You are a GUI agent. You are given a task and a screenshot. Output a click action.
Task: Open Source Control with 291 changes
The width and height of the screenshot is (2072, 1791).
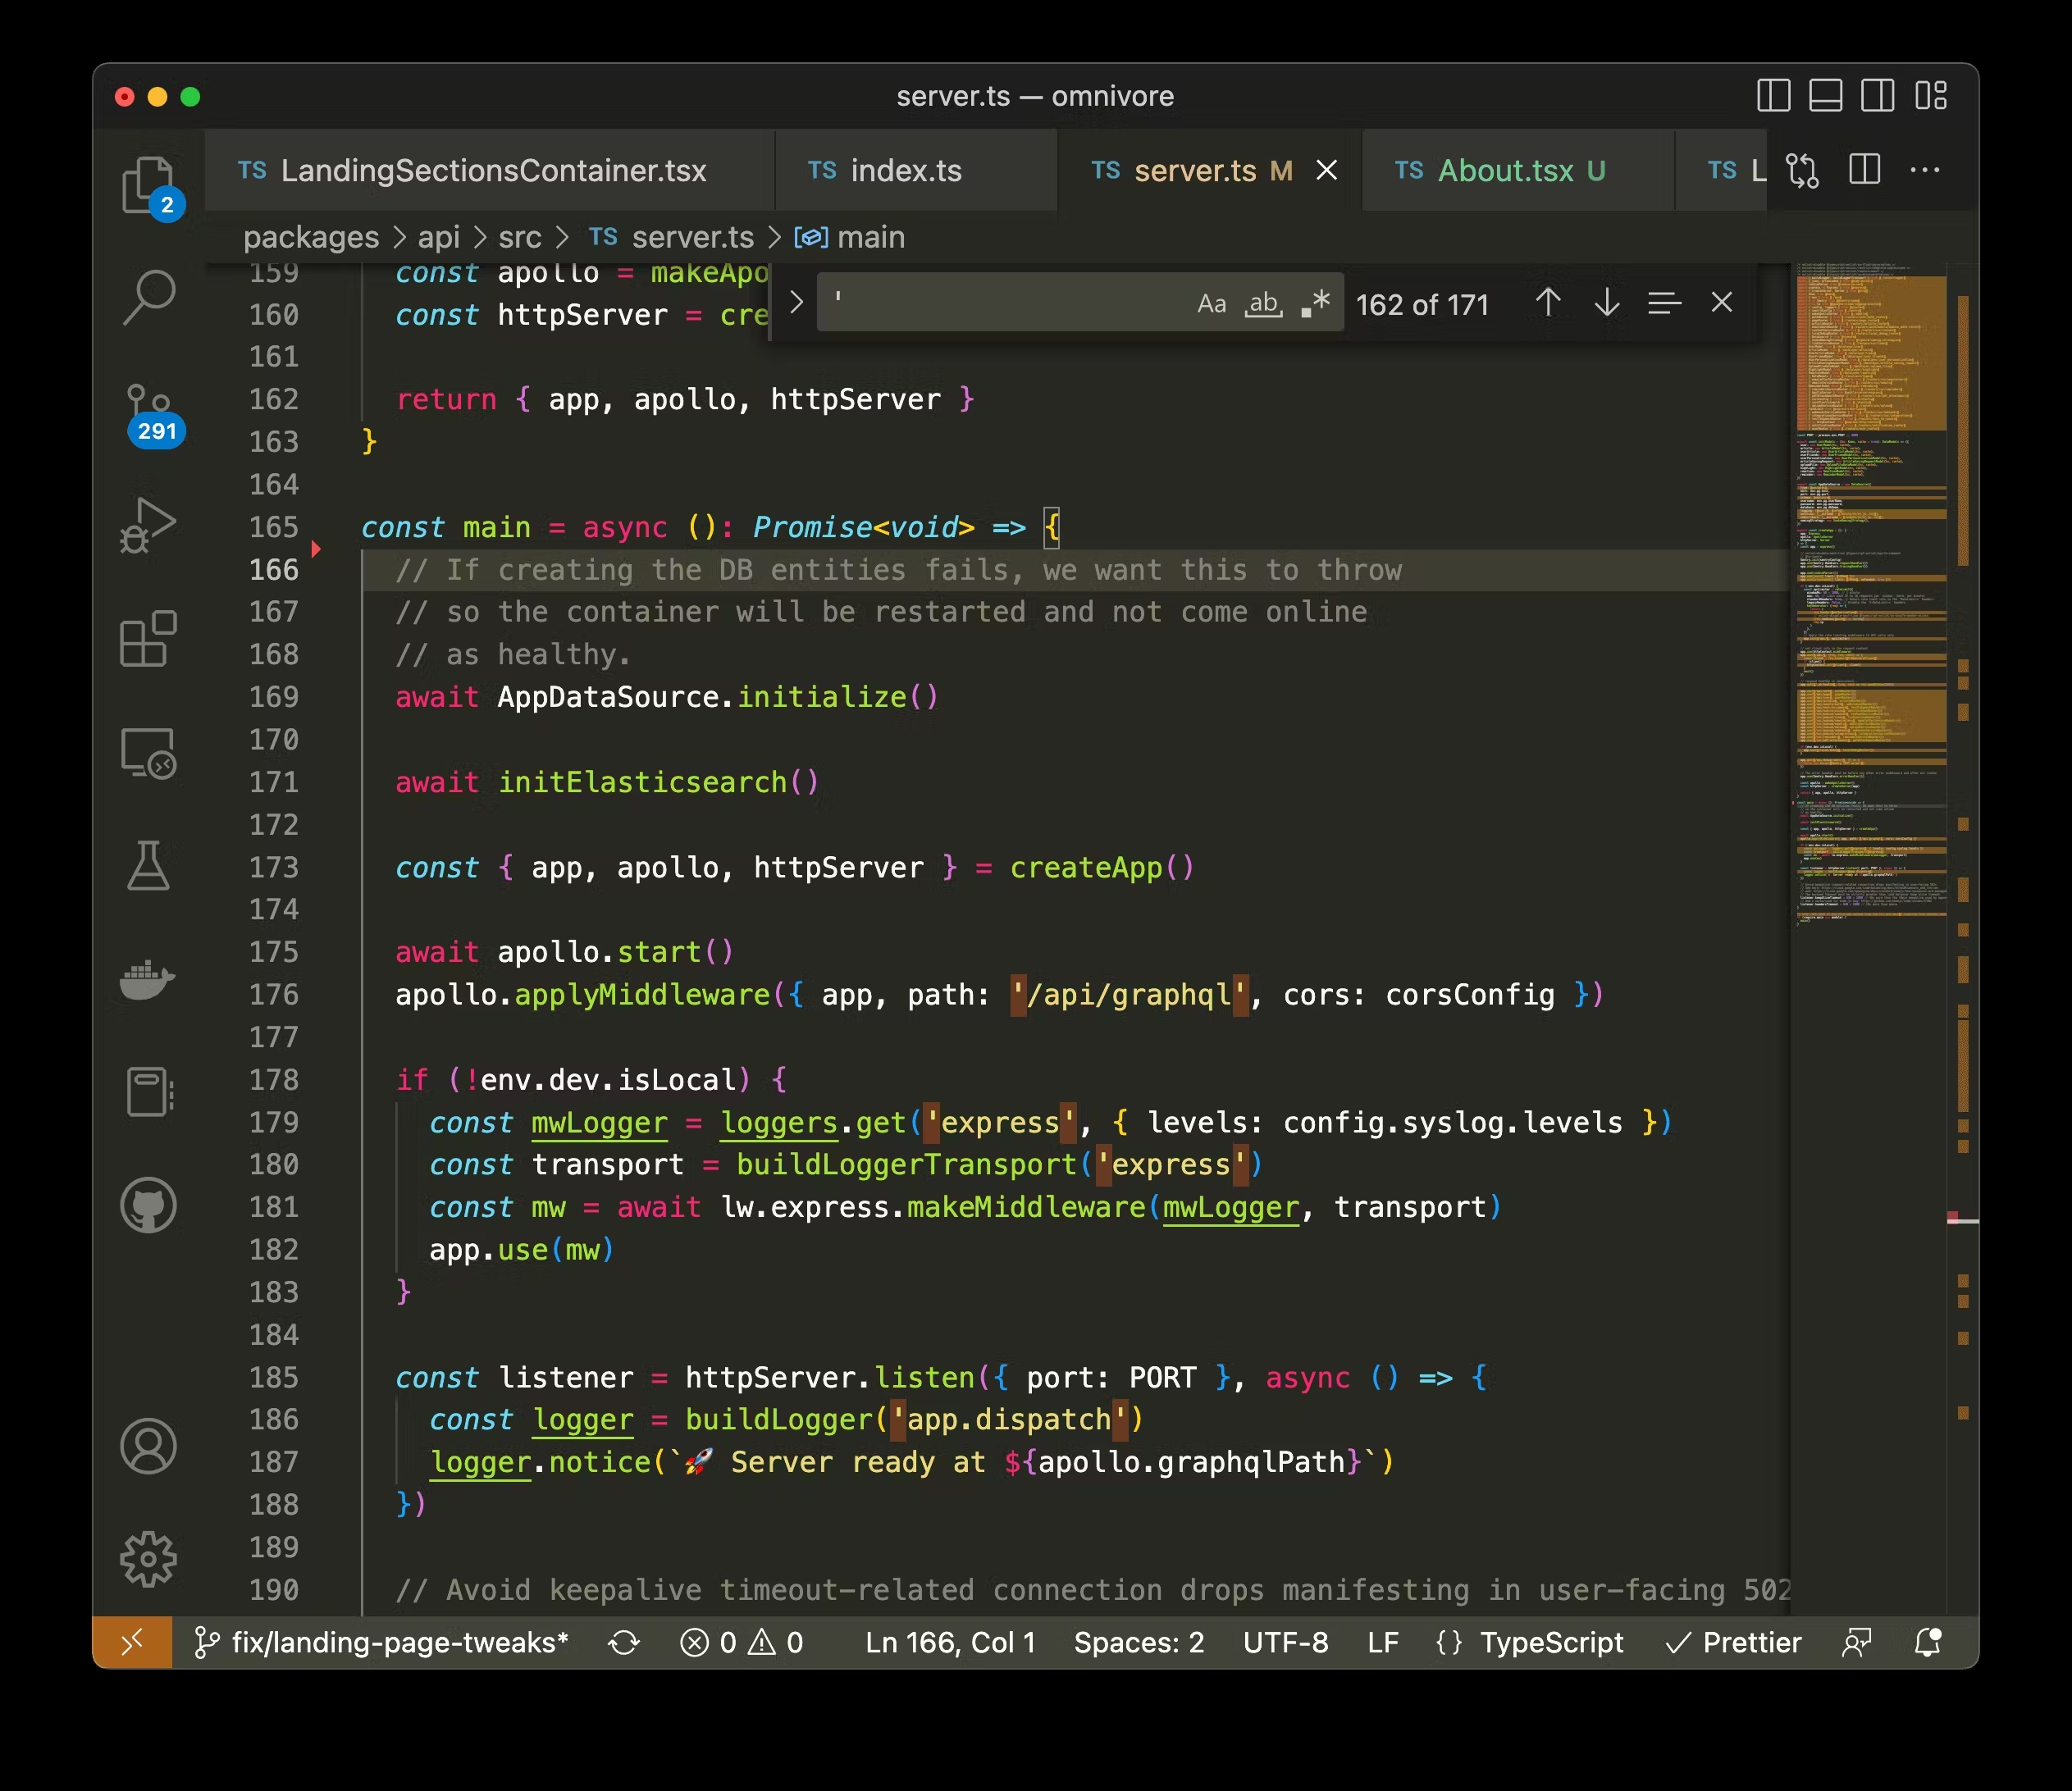[150, 413]
